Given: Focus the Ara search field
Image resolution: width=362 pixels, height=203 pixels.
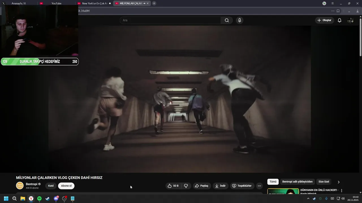Looking at the screenshot, I should point(170,20).
